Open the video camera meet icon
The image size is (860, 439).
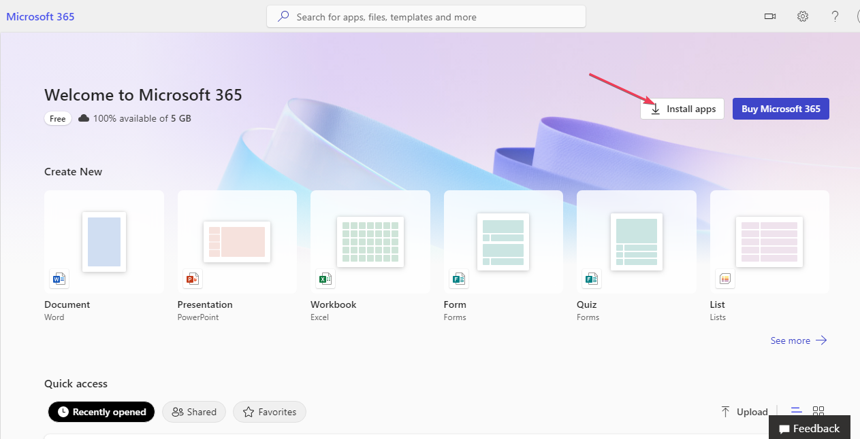tap(770, 16)
